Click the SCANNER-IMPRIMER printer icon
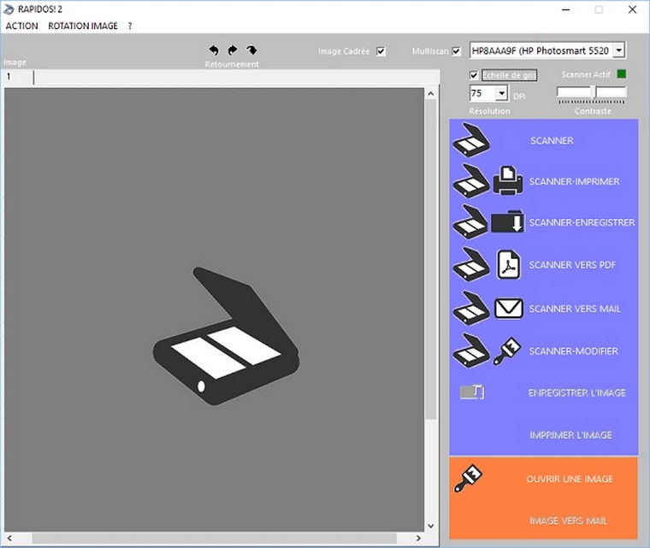This screenshot has width=650, height=548. [x=508, y=181]
